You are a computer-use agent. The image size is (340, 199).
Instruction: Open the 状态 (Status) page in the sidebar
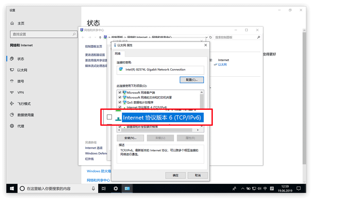(20, 59)
